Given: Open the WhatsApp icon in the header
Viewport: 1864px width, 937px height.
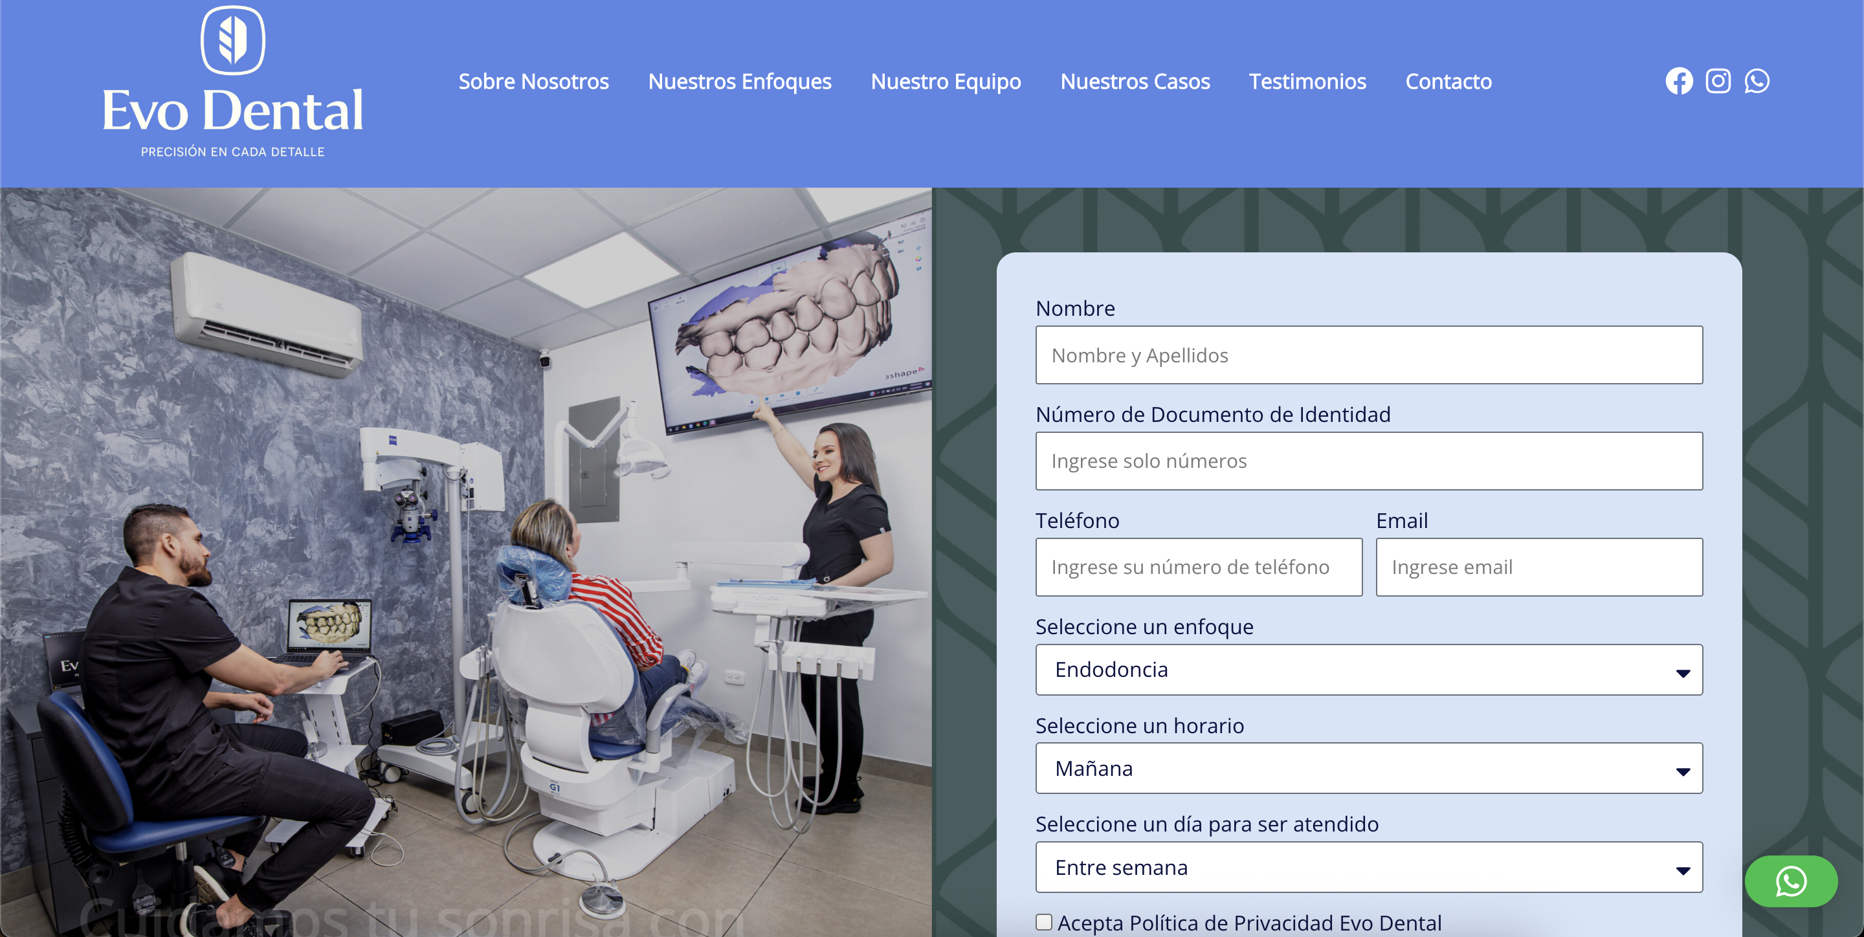Looking at the screenshot, I should tap(1758, 81).
